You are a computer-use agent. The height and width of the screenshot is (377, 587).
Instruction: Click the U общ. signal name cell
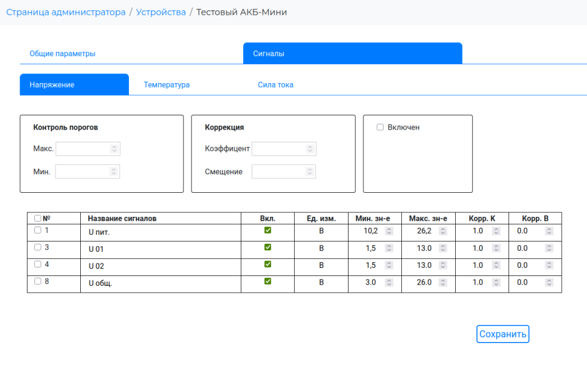tap(161, 284)
